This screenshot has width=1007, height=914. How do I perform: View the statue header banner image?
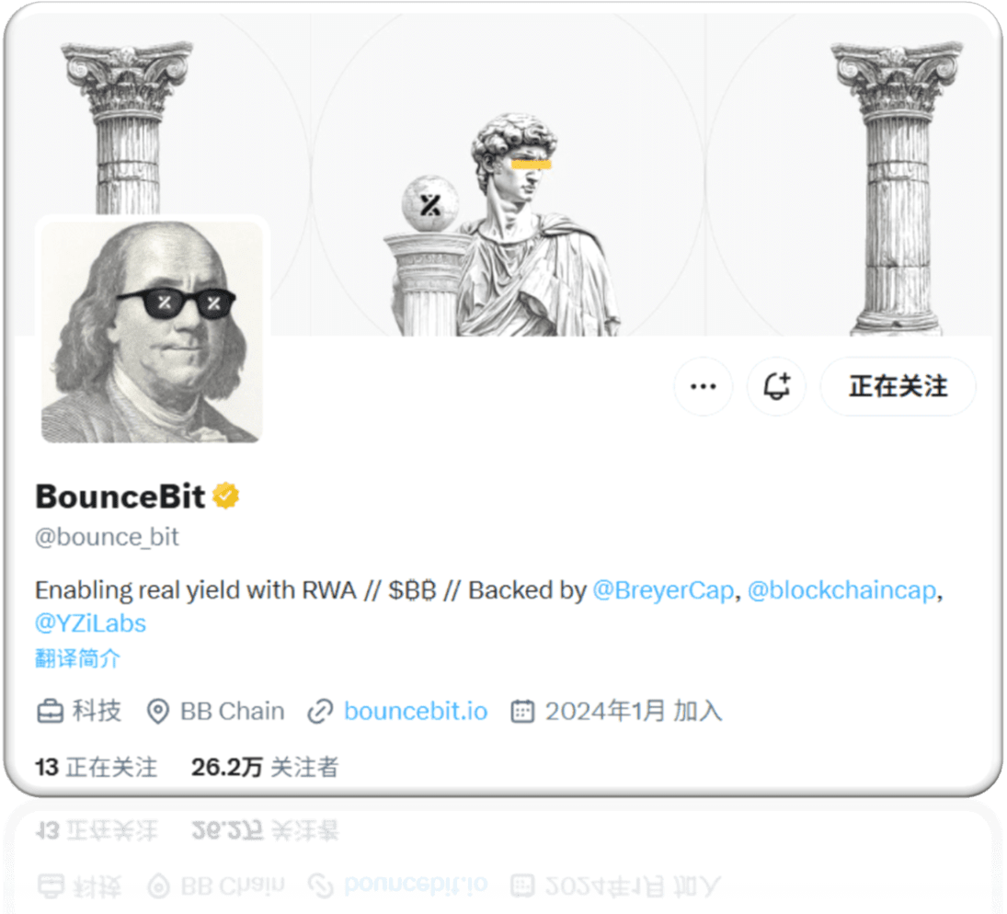coord(503,174)
